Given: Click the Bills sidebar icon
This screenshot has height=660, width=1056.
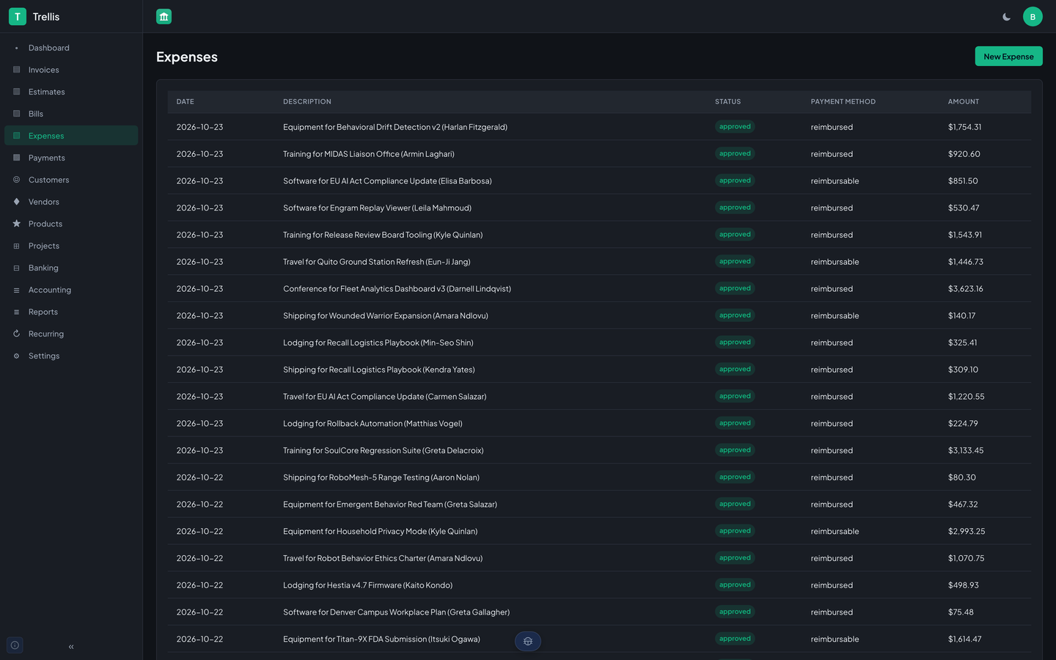Looking at the screenshot, I should point(16,114).
